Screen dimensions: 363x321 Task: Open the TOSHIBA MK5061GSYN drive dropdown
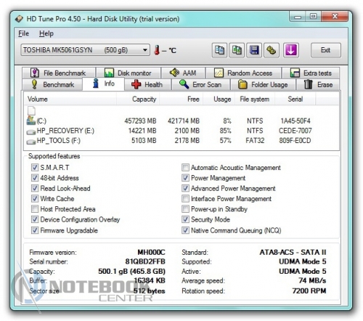click(85, 50)
